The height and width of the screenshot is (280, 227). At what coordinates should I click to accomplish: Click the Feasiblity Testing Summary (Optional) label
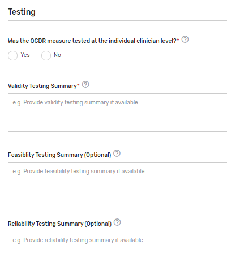tap(59, 155)
